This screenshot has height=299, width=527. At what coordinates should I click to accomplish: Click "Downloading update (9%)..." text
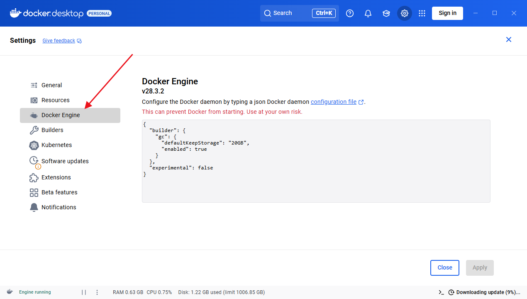[488, 292]
